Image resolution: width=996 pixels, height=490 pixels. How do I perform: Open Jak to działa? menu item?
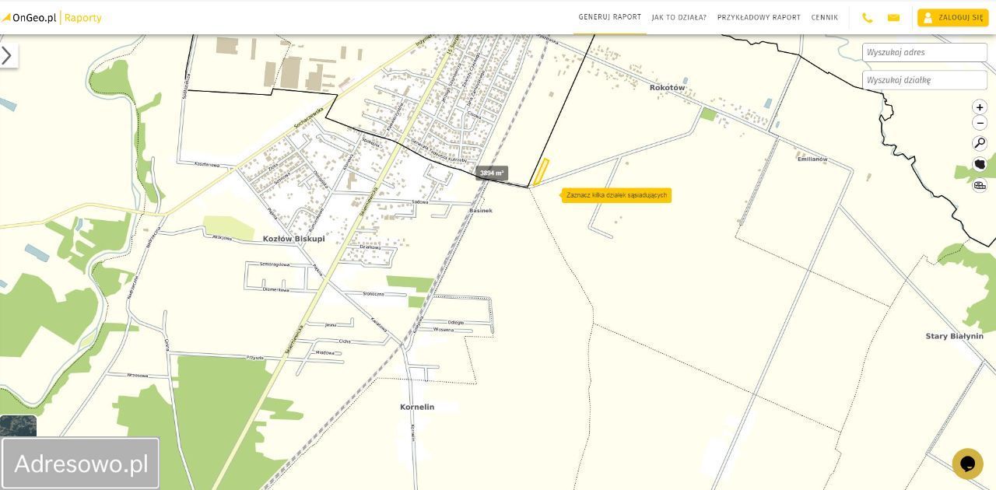pyautogui.click(x=679, y=17)
